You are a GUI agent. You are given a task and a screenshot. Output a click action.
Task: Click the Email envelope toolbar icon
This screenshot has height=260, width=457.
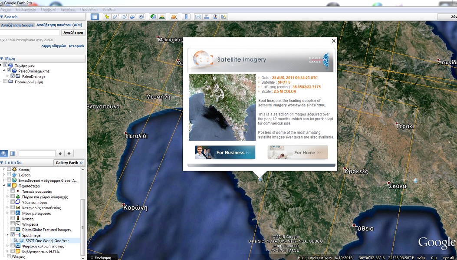point(198,16)
